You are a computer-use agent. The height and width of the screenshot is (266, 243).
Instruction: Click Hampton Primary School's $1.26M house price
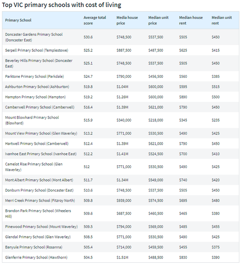[122, 97]
